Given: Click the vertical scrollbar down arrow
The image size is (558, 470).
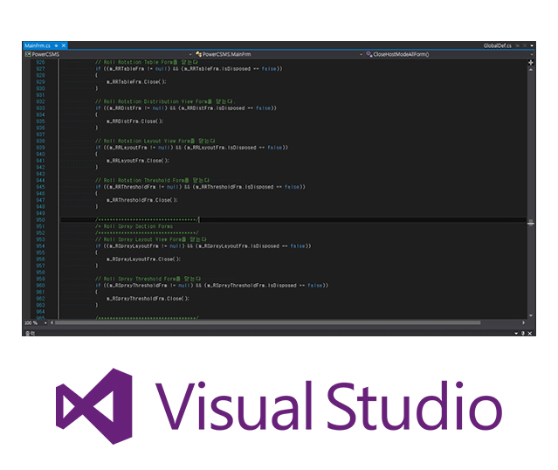Looking at the screenshot, I should tap(531, 316).
